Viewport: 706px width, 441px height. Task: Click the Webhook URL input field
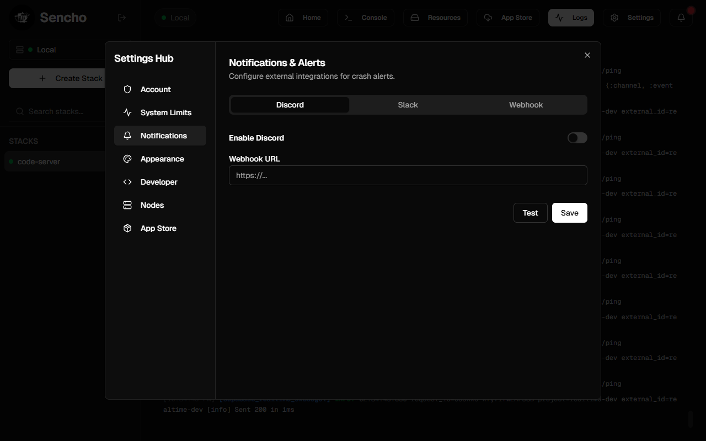tap(408, 175)
